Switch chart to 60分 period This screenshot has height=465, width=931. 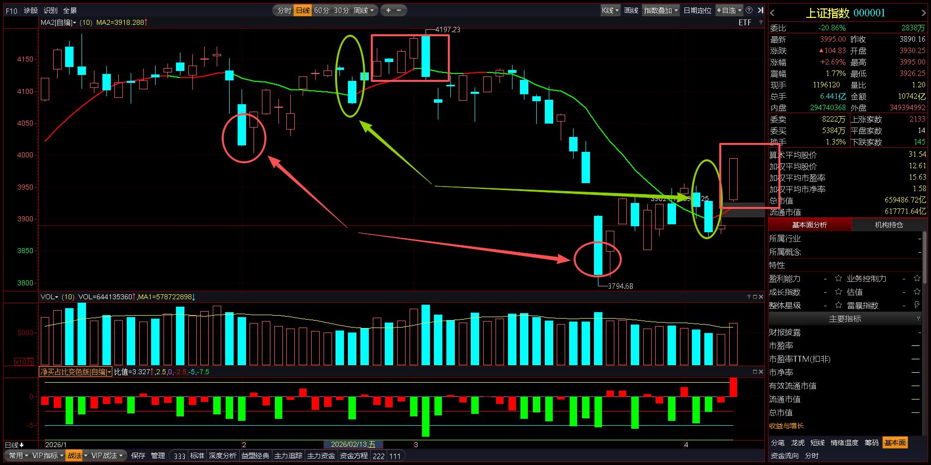pyautogui.click(x=322, y=10)
